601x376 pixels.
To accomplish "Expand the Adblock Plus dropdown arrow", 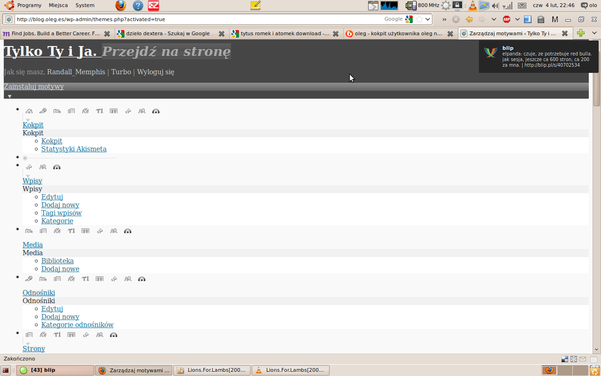I will point(517,19).
